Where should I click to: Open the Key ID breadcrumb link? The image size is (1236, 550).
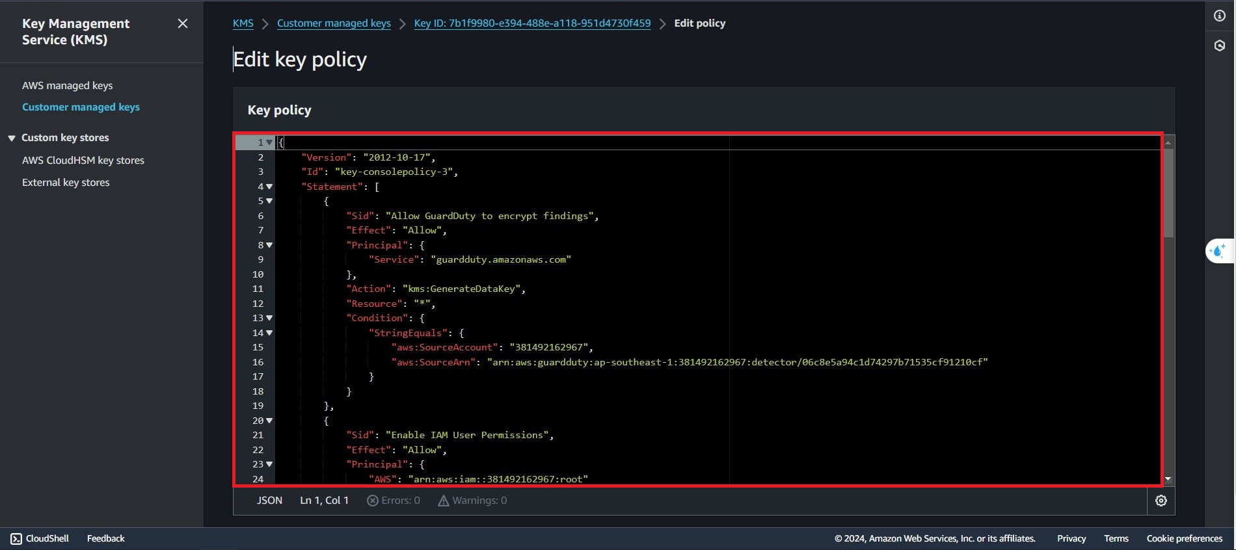click(532, 23)
